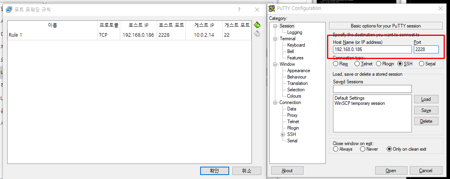
Task: Click the Rule 1 name cell
Action: click(53, 35)
